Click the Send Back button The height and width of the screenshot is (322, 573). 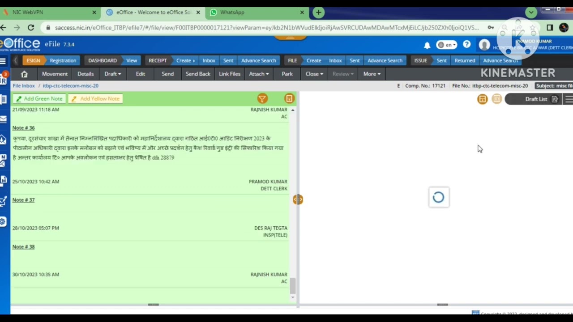coord(198,74)
